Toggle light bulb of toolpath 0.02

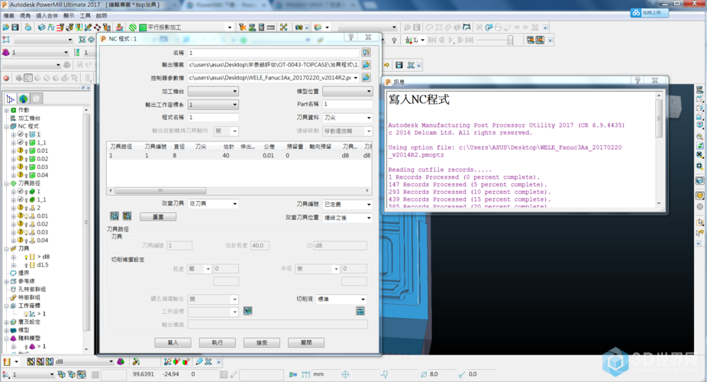point(26,224)
